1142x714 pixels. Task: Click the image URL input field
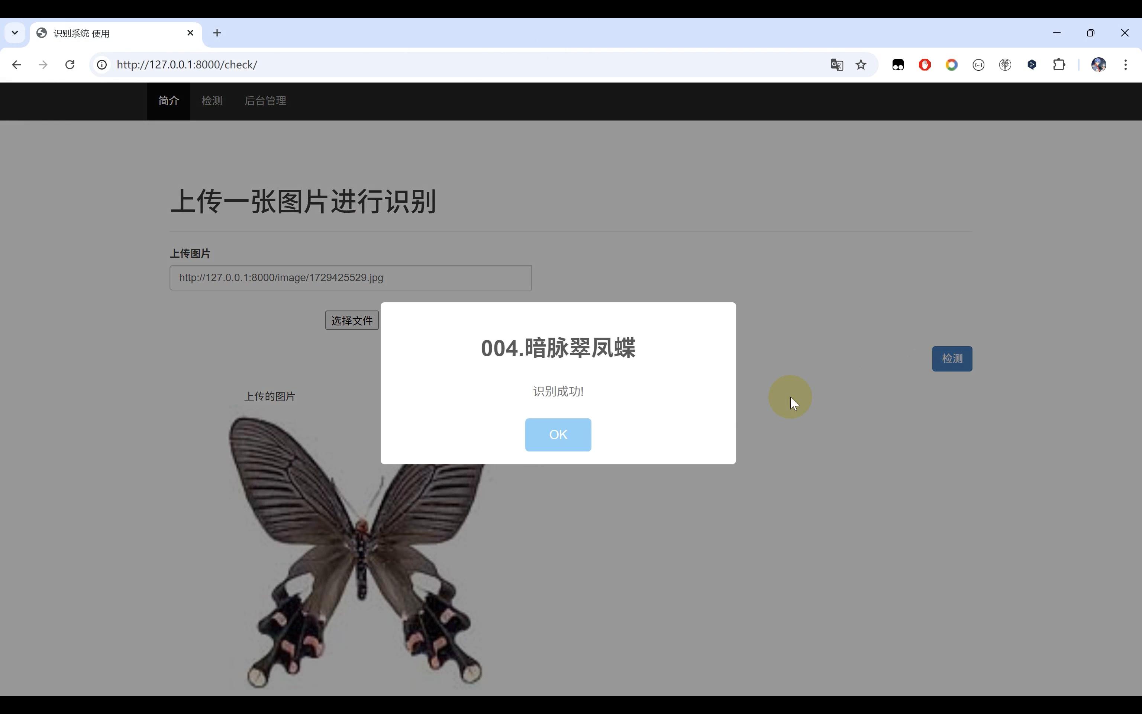pyautogui.click(x=350, y=278)
